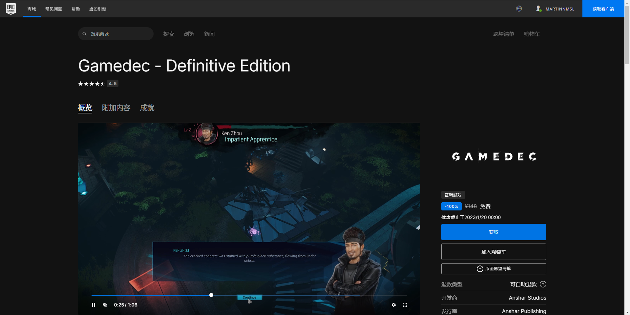
Task: Go to 新闻 news section
Action: tap(209, 34)
